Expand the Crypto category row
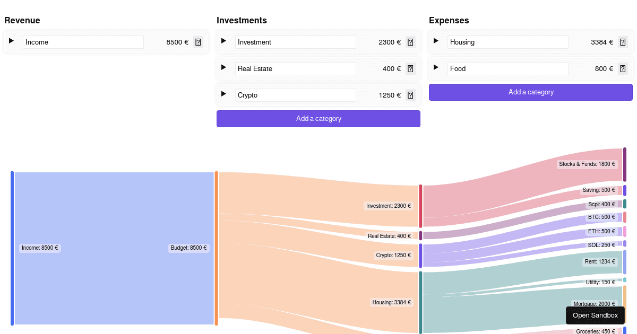Screen dimensions: 637x334 point(224,95)
